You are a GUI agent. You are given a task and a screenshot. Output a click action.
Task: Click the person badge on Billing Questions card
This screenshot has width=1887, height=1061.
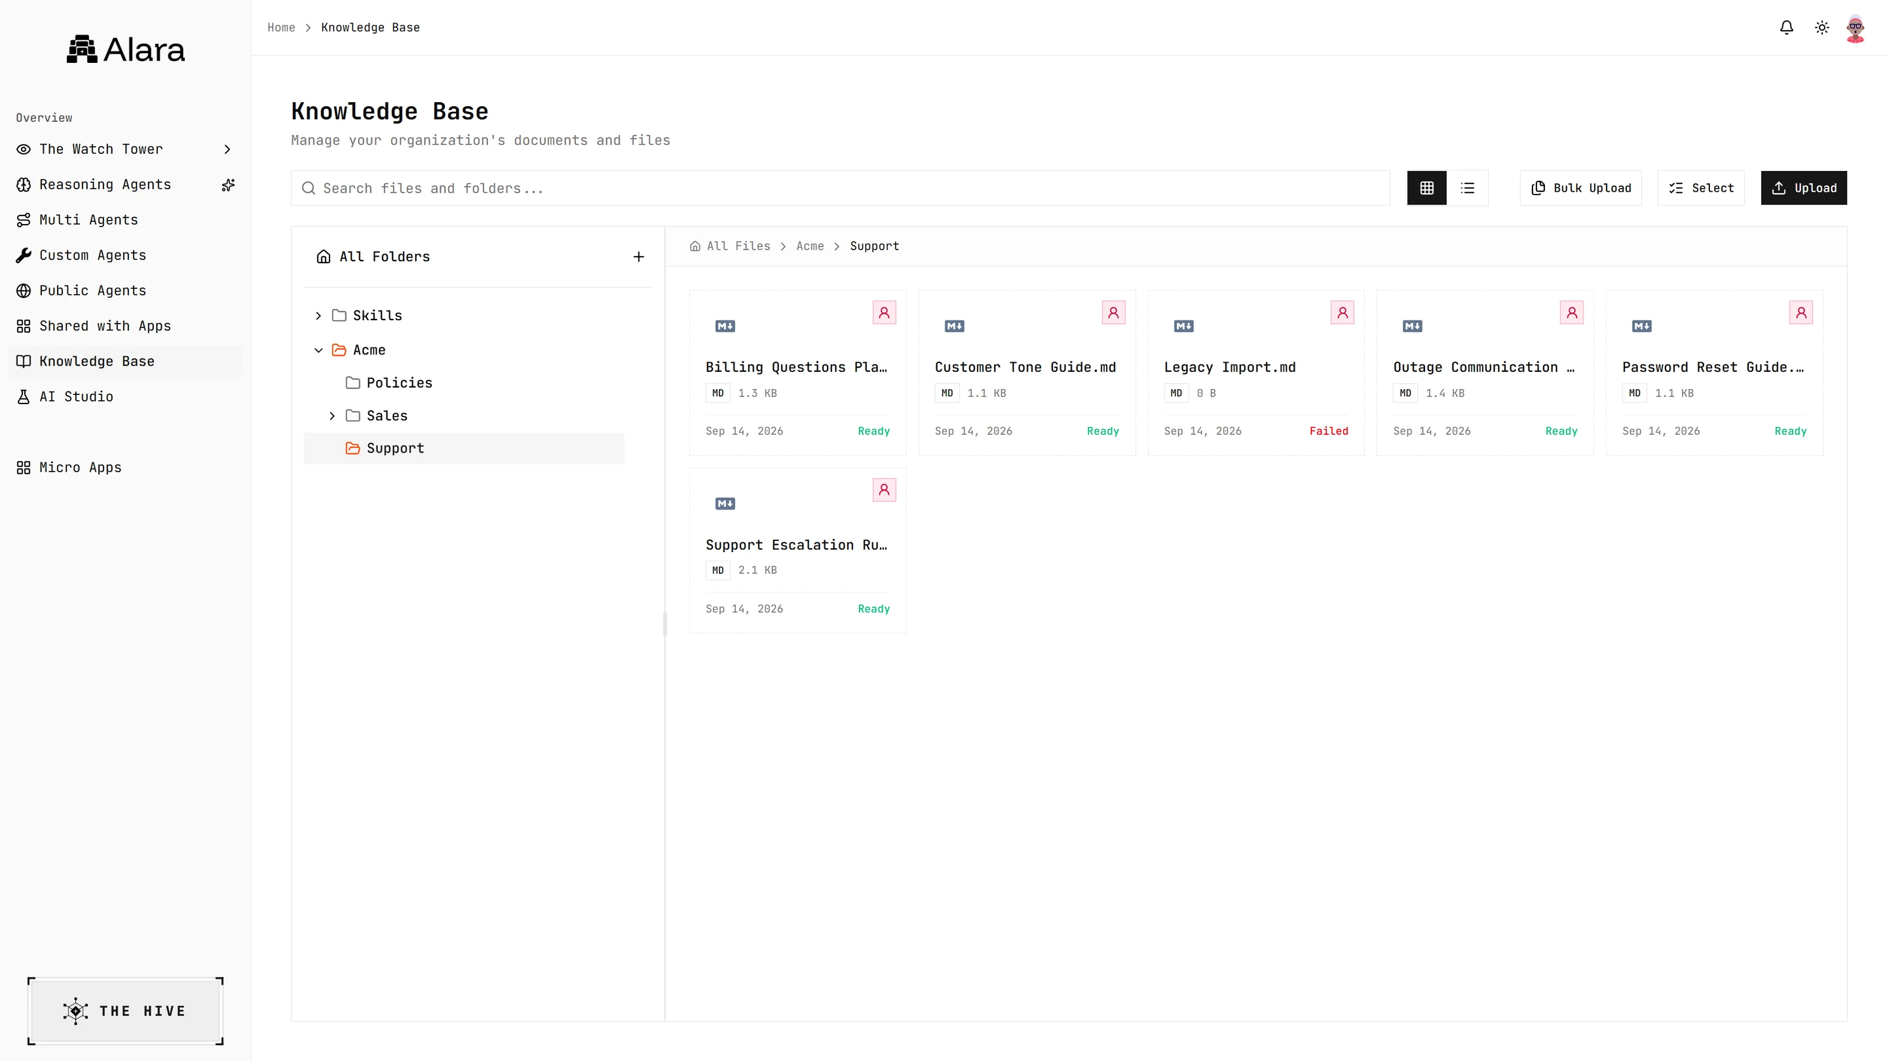click(x=884, y=312)
